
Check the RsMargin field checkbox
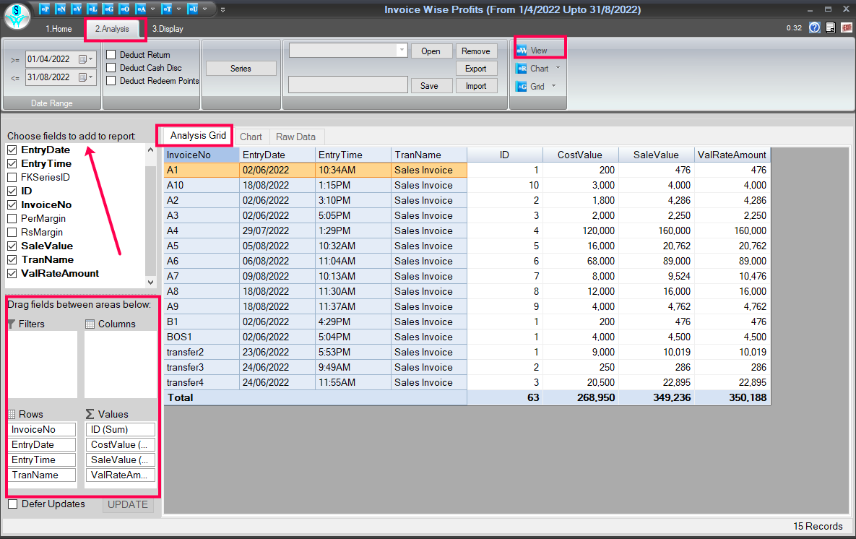(x=12, y=232)
